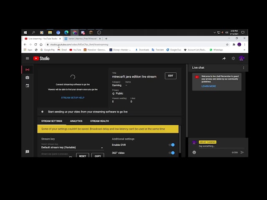Show hidden system tray icons chevron
267x200 pixels.
coord(214,32)
